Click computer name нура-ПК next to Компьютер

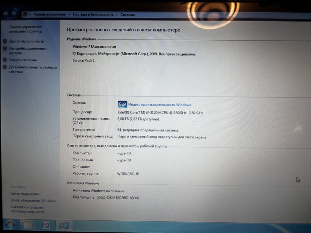tap(124, 153)
